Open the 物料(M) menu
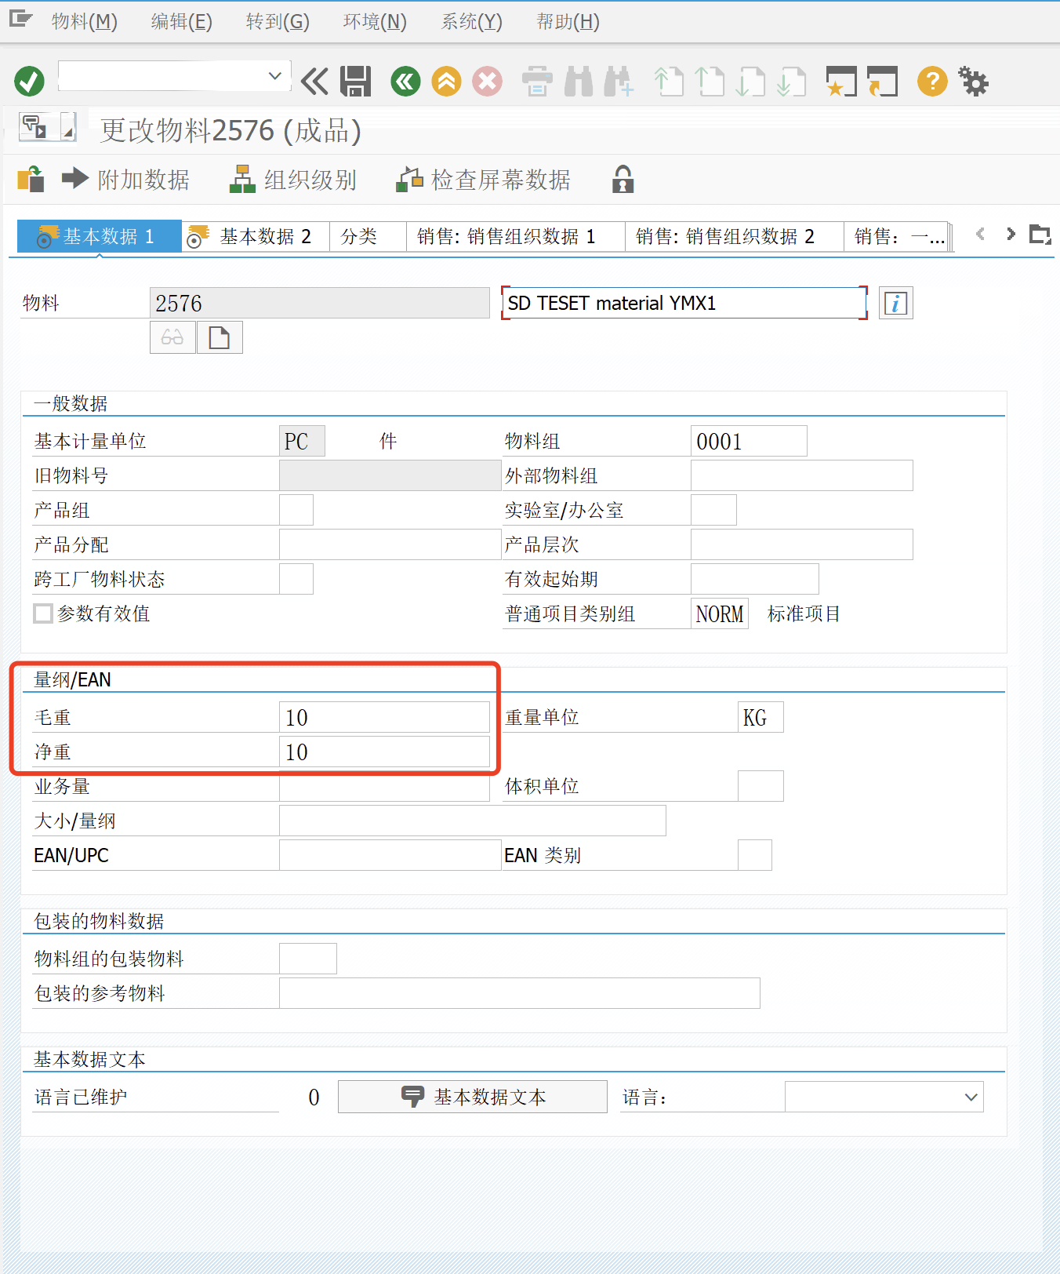 [x=85, y=22]
